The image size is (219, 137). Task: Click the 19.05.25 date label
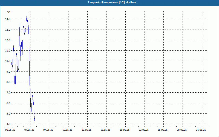tap(125, 130)
